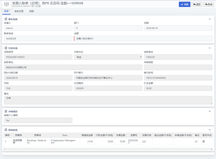Click the 预算项 column header
Viewport: 216px width, 159px height.
[38, 135]
